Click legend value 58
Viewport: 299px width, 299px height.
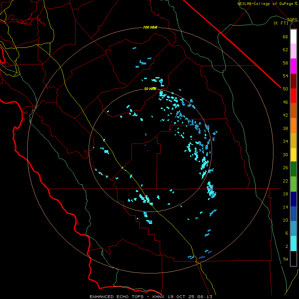(x=285, y=63)
